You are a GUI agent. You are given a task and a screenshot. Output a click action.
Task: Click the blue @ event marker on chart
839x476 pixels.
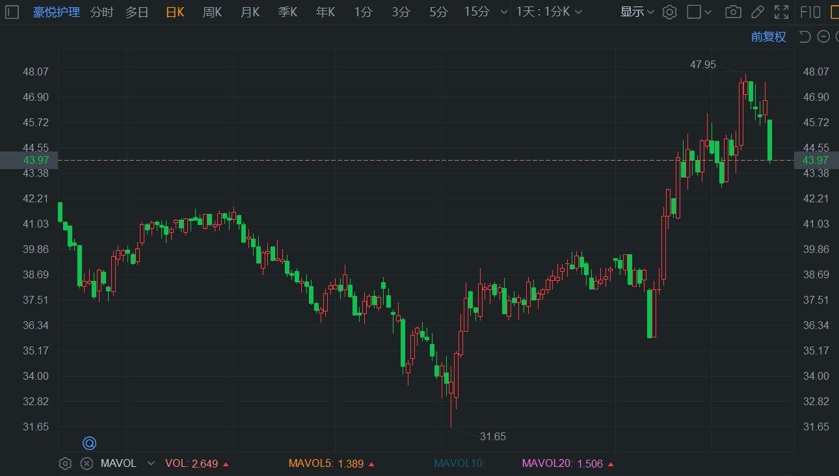coord(89,443)
